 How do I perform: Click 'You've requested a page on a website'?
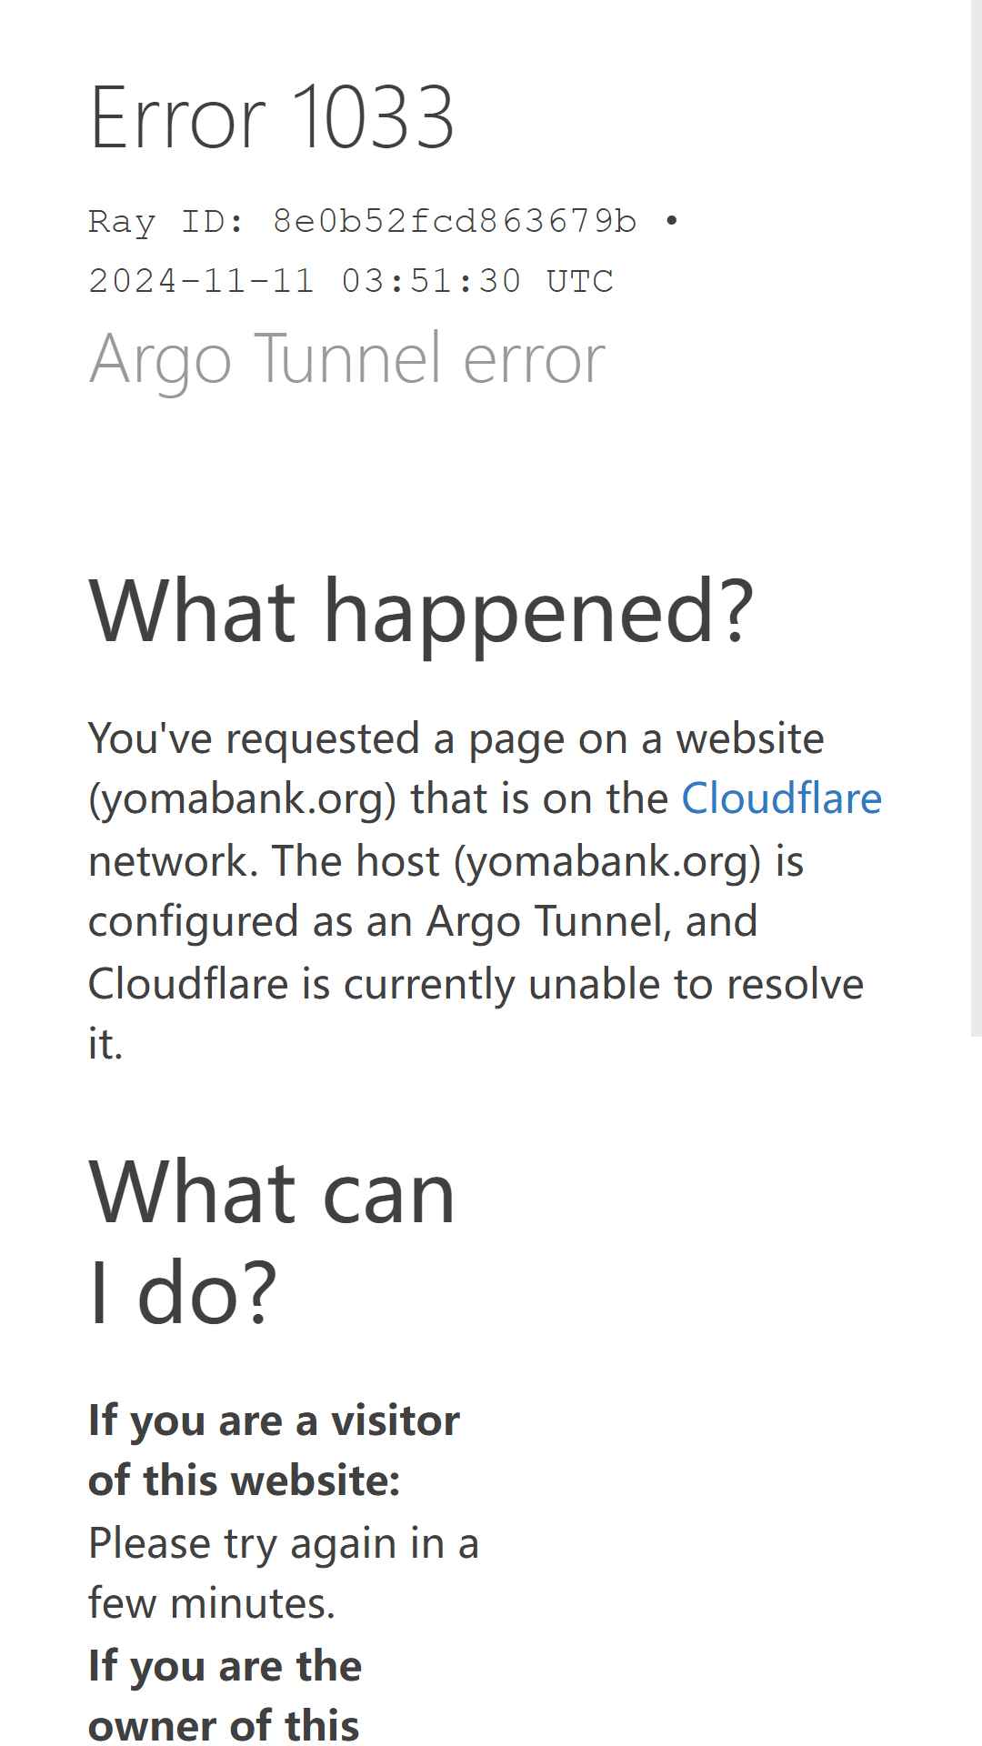456,738
